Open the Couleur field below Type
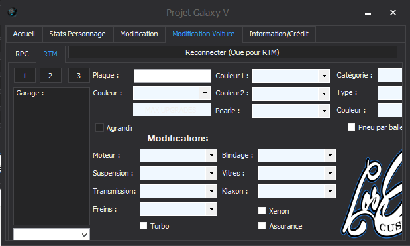The height and width of the screenshot is (246, 410). (x=389, y=111)
